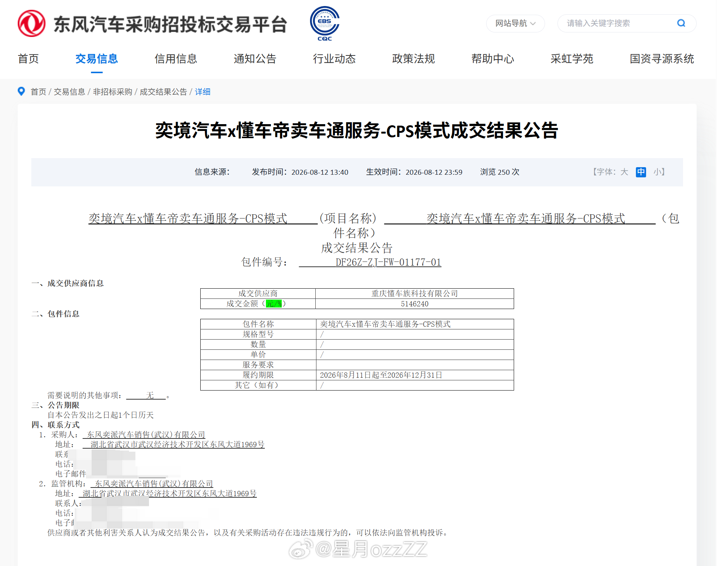Image resolution: width=717 pixels, height=566 pixels.
Task: Click the address under 采购人
Action: point(177,444)
